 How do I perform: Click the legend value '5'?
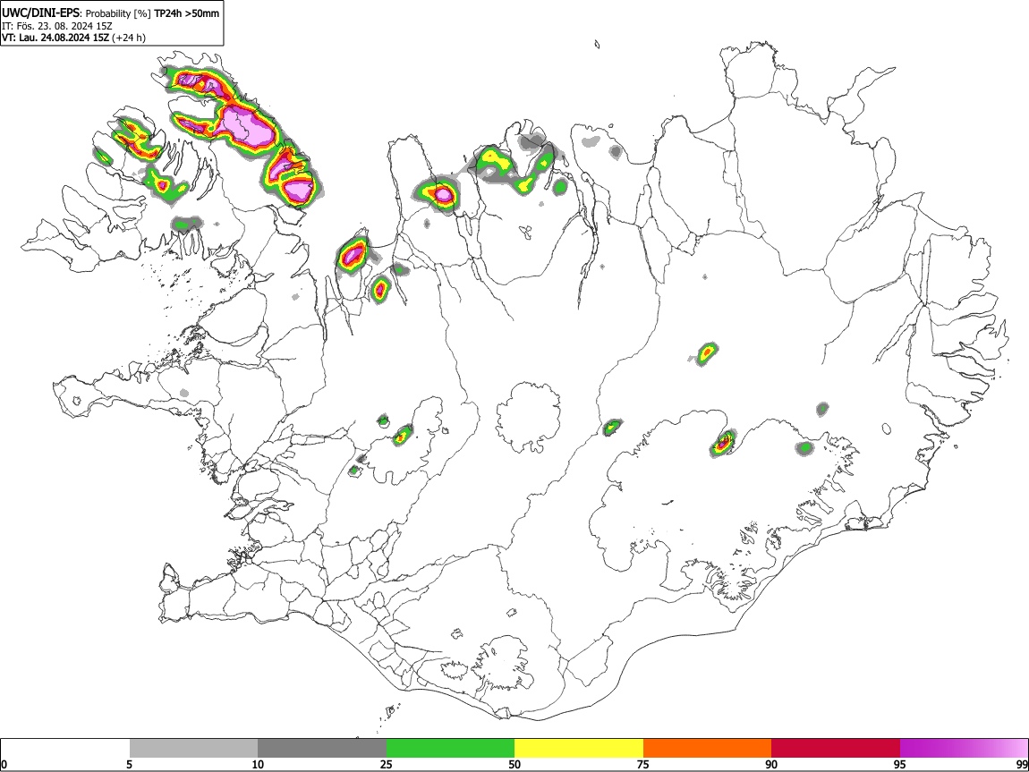(x=129, y=765)
